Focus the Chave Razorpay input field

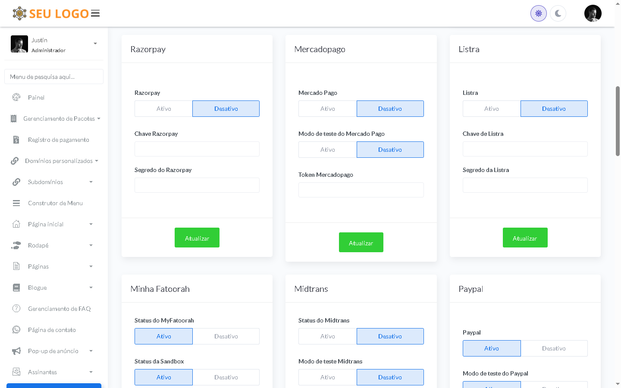pos(197,149)
